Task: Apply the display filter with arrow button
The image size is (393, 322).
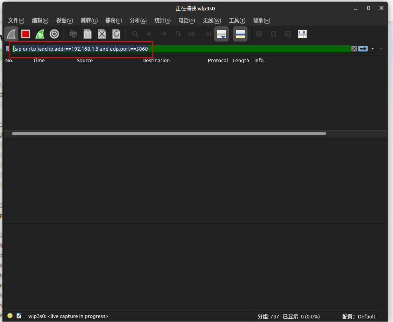Action: tap(363, 49)
